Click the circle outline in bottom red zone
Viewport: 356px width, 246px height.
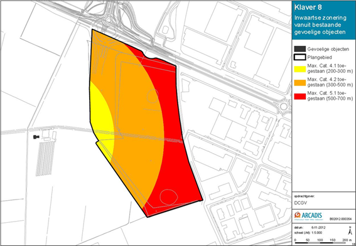(x=168, y=197)
